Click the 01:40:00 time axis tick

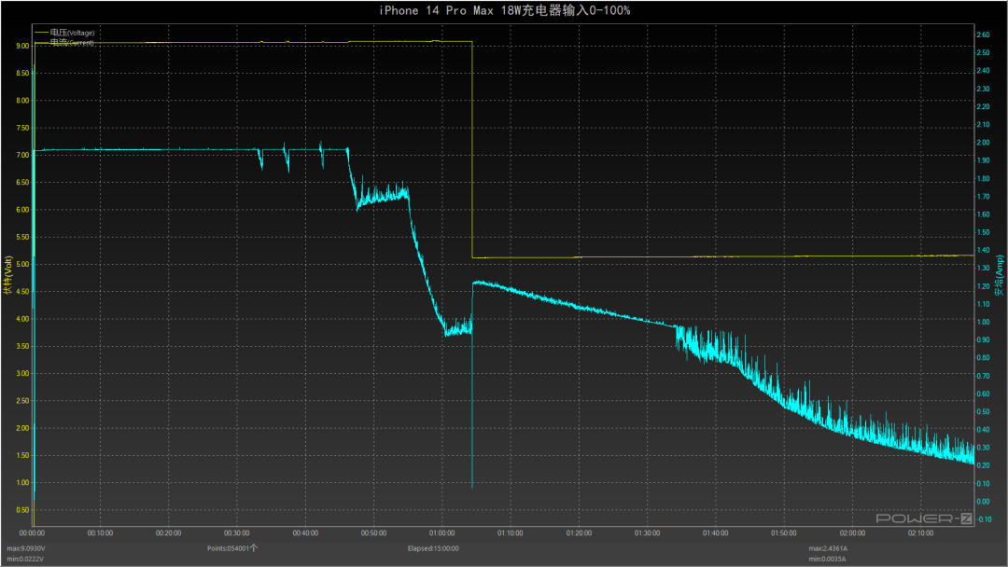tap(716, 533)
